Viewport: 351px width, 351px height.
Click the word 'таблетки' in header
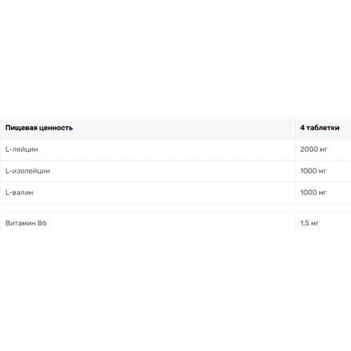323,128
